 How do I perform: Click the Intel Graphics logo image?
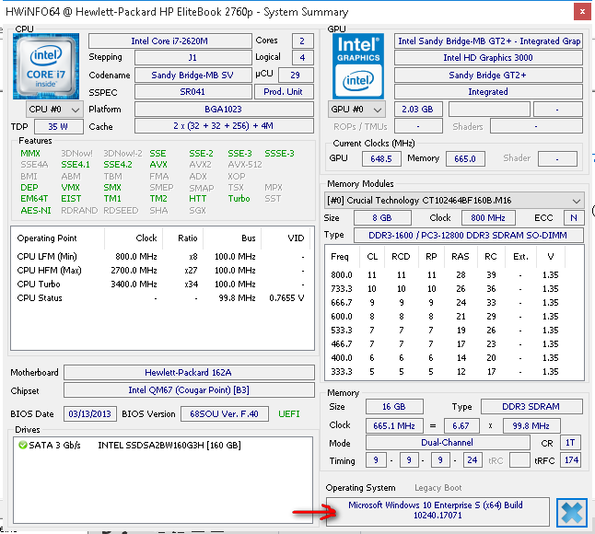(358, 66)
